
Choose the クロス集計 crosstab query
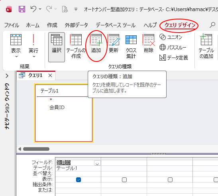coord(131,47)
